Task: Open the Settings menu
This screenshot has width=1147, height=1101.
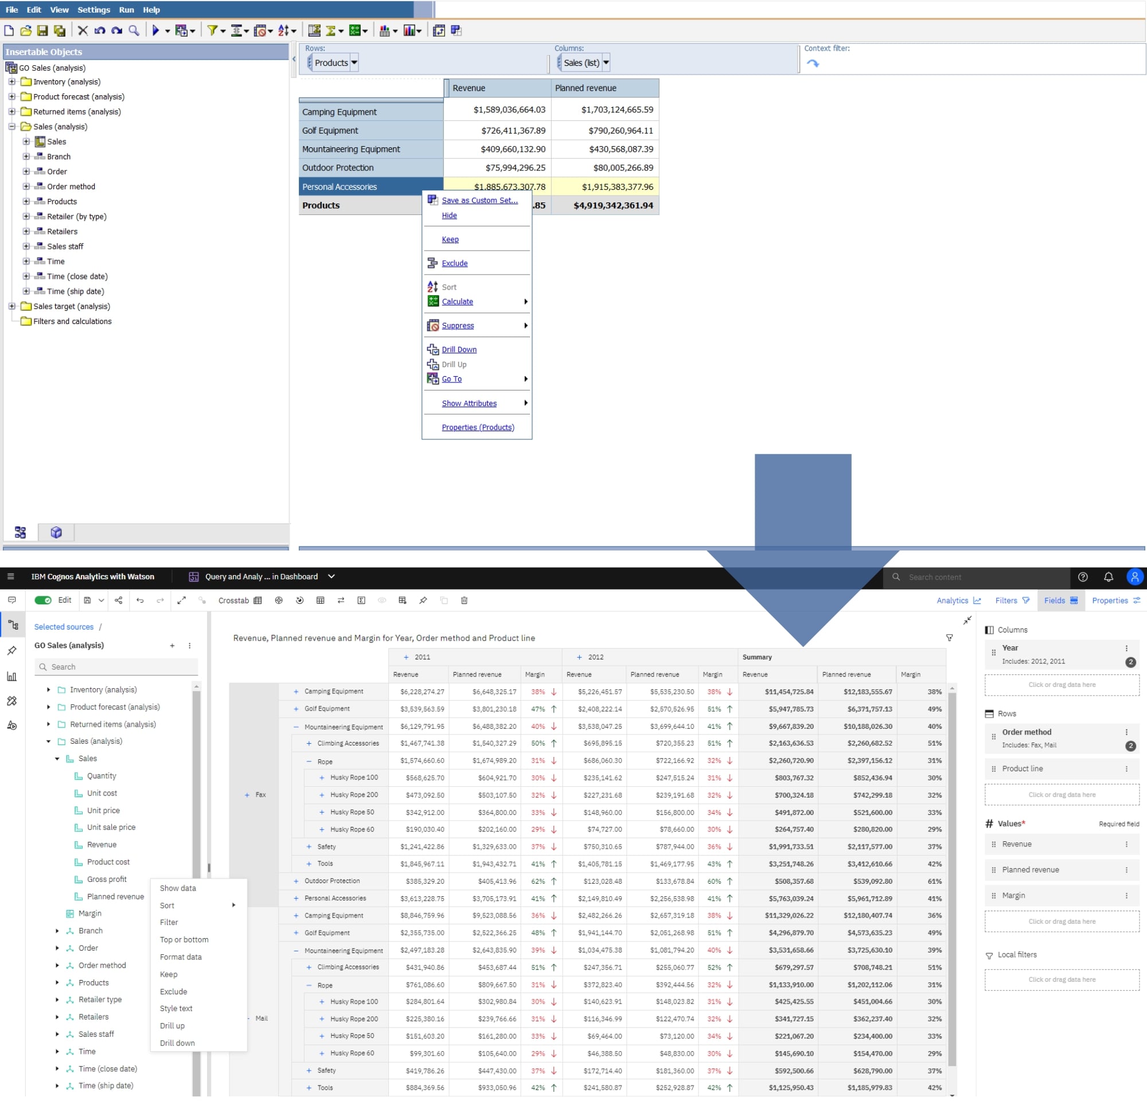Action: click(x=93, y=9)
